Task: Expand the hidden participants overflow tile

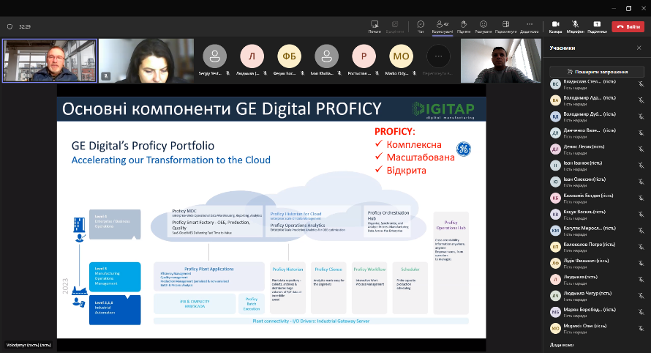Action: point(439,56)
